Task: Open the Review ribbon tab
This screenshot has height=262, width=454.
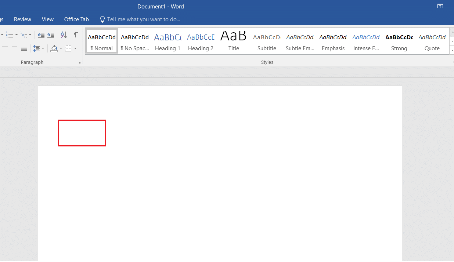Action: pos(22,19)
